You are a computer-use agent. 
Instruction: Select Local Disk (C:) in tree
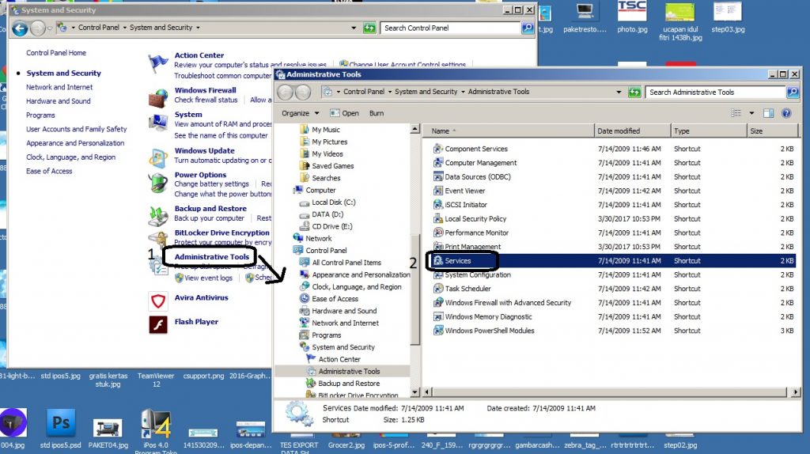(x=333, y=202)
